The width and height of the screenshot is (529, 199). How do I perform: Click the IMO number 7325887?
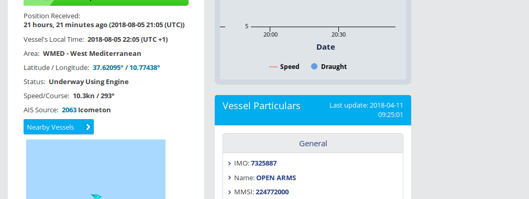point(264,163)
